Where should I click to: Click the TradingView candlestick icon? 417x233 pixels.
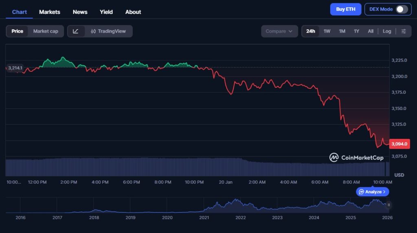click(x=94, y=31)
